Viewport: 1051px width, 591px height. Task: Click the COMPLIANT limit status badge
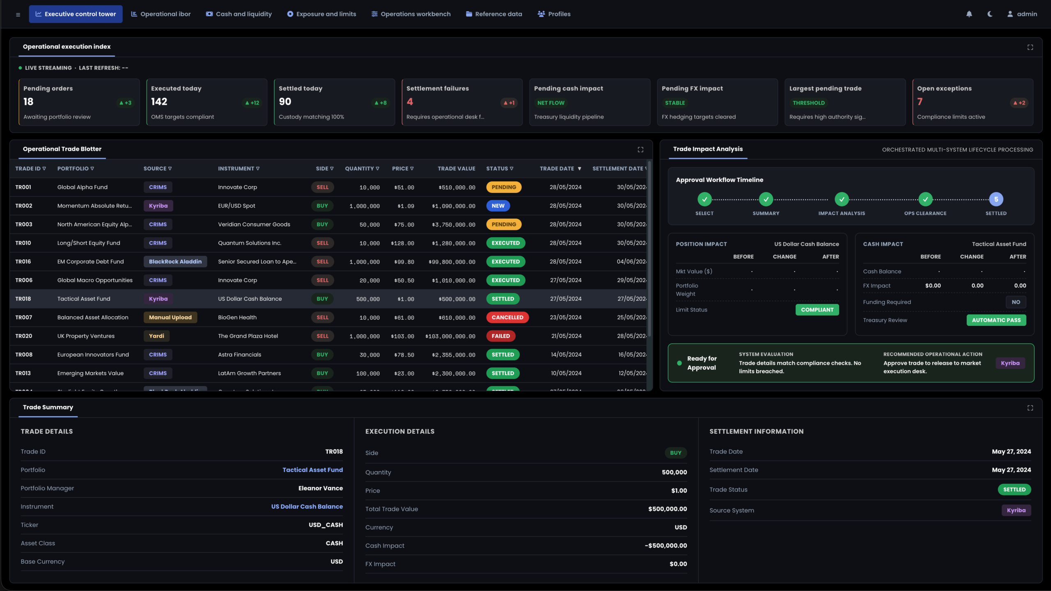click(x=817, y=310)
